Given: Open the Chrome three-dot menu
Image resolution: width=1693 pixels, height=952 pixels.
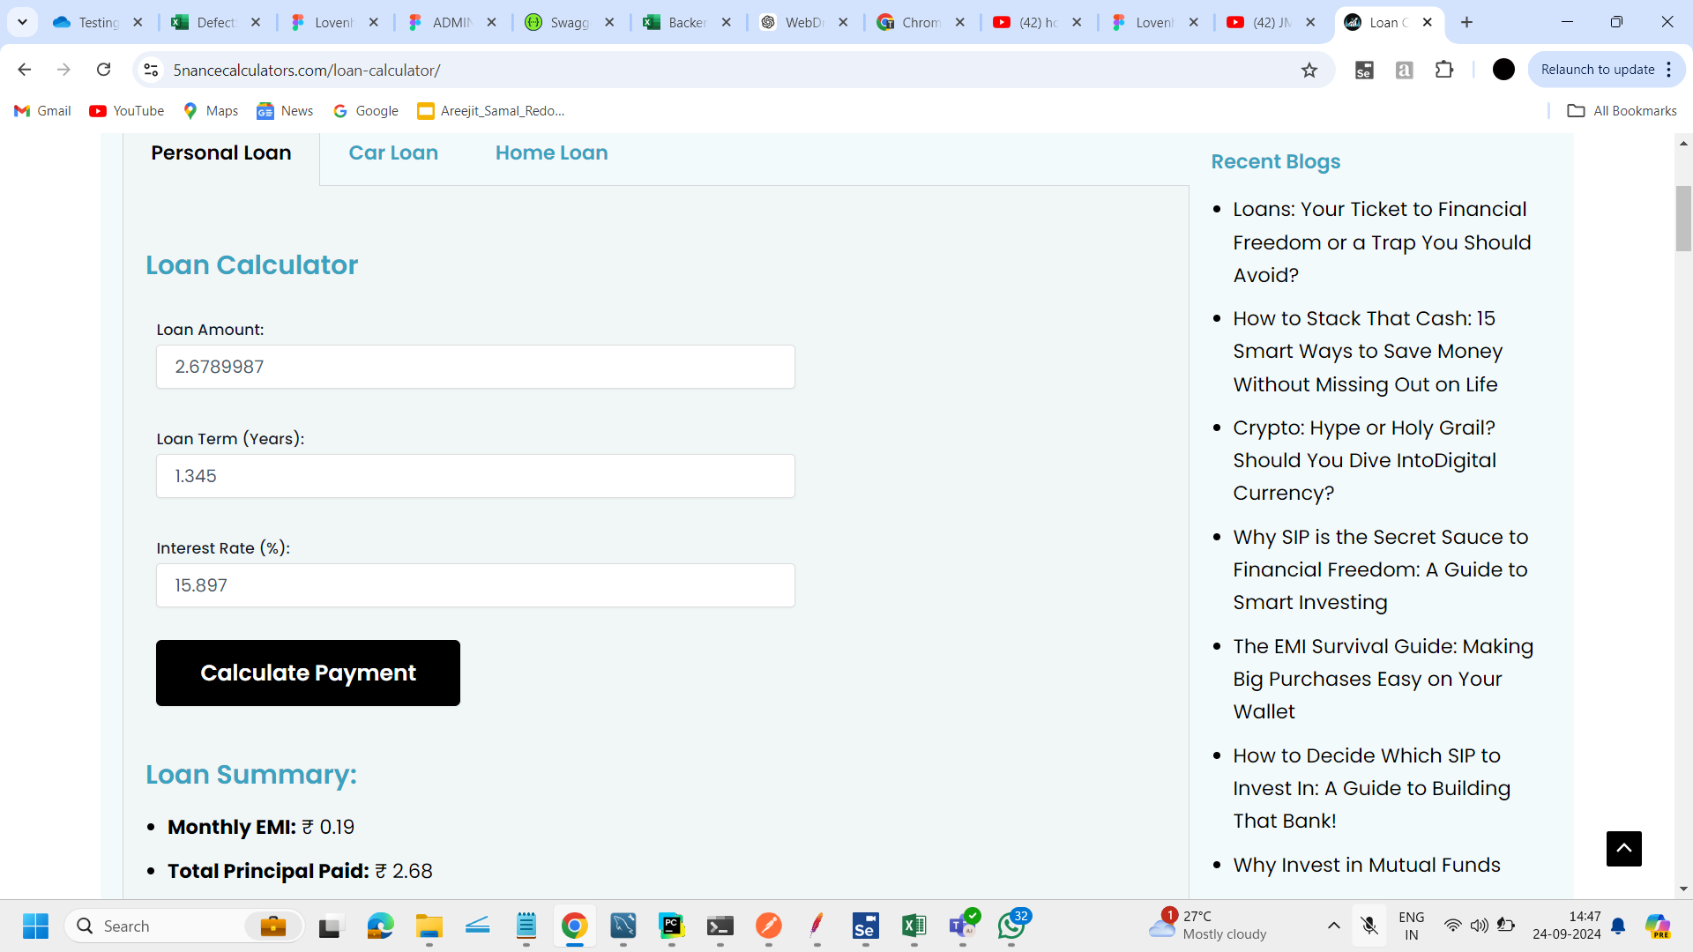Looking at the screenshot, I should coord(1669,70).
